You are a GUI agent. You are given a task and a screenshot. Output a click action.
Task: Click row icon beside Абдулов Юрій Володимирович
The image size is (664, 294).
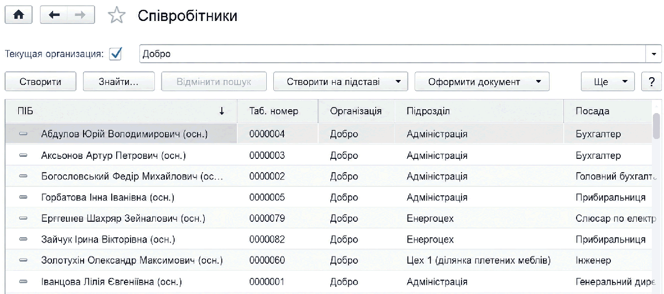point(23,134)
